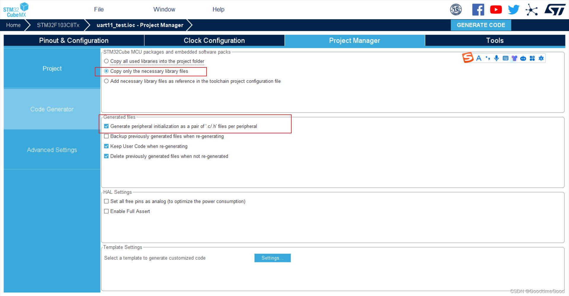Check Enable Full Assert
Viewport: 569px width, 296px height.
pyautogui.click(x=106, y=211)
